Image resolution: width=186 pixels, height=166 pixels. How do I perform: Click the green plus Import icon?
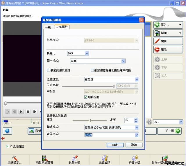tap(157, 25)
